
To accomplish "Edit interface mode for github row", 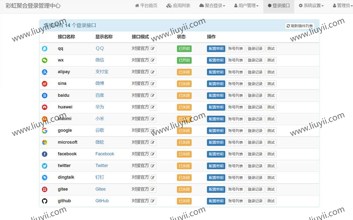I will click(x=152, y=201).
